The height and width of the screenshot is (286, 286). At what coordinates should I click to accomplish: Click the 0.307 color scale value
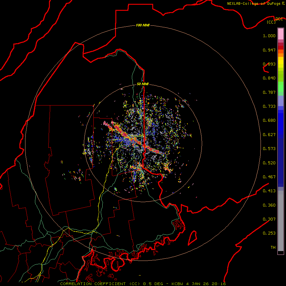tap(269, 219)
